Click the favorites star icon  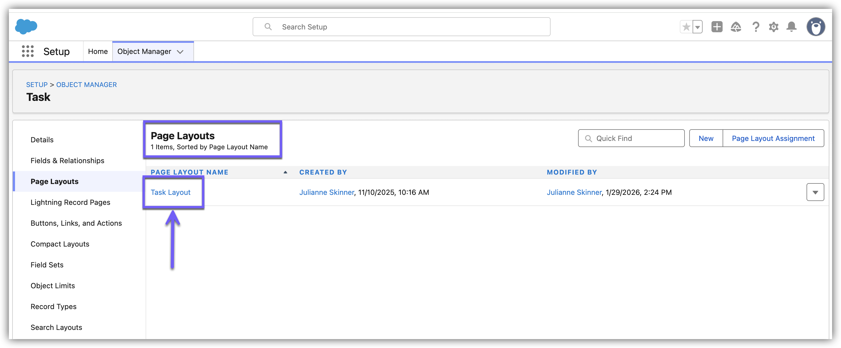tap(686, 27)
